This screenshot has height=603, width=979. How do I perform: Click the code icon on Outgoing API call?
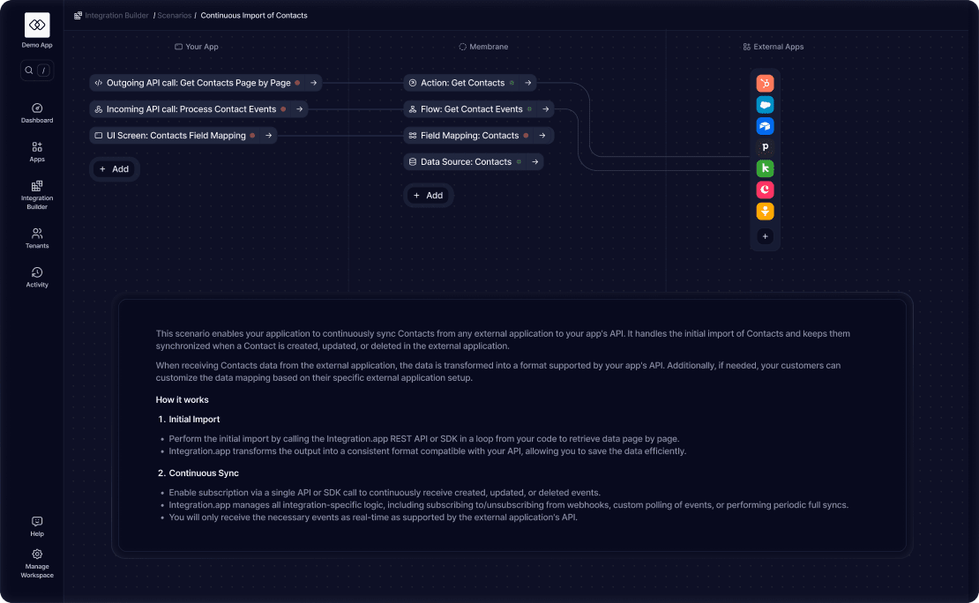(x=99, y=83)
